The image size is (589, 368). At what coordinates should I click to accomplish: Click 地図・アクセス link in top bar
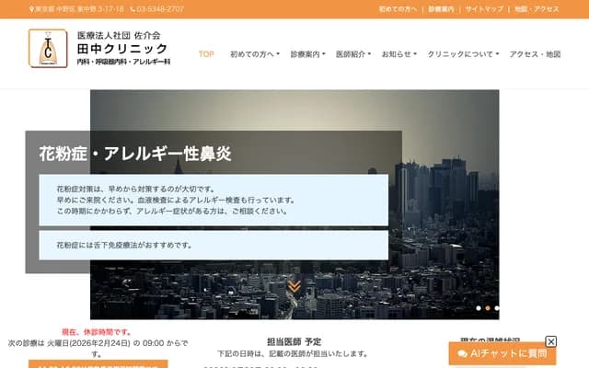(x=537, y=8)
